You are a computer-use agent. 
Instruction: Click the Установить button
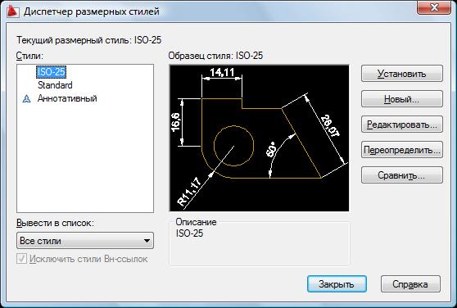pyautogui.click(x=402, y=74)
